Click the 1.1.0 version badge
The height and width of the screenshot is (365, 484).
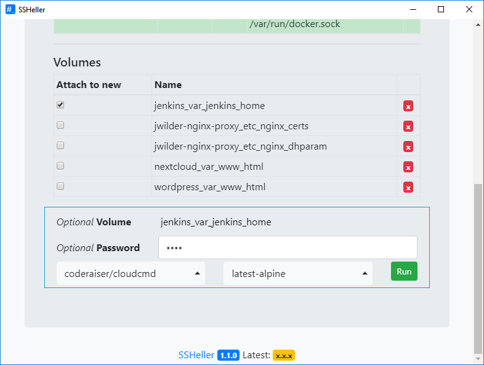pyautogui.click(x=228, y=355)
